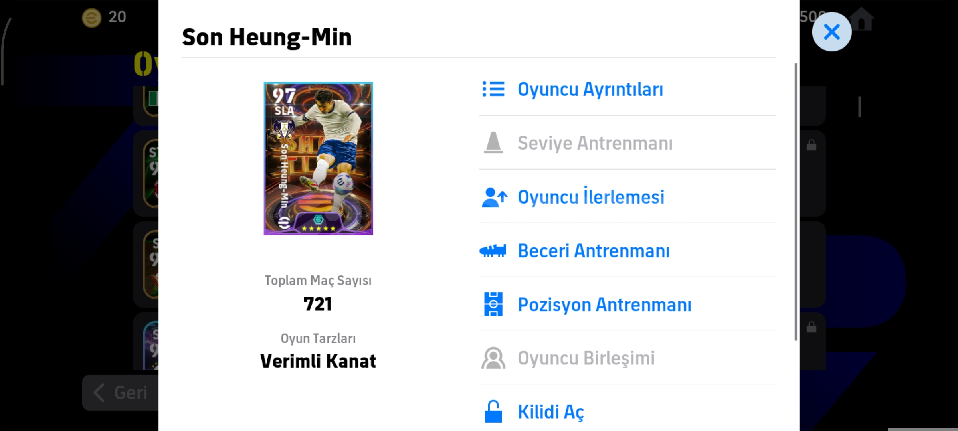Click the list icon beside Oyuncu Ayrıntıları
Image resolution: width=958 pixels, height=431 pixels.
tap(493, 89)
